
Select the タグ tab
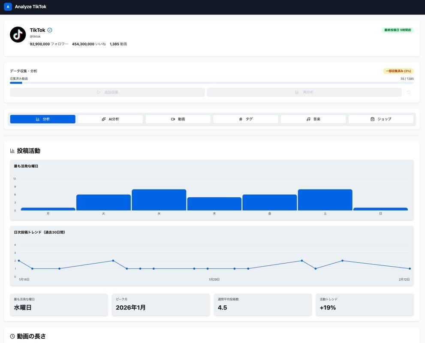coord(246,119)
